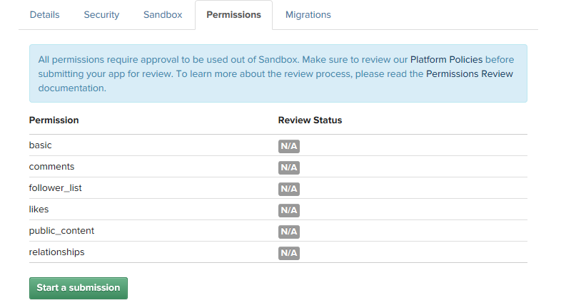The width and height of the screenshot is (561, 305).
Task: Switch to the Details tab
Action: [x=44, y=15]
